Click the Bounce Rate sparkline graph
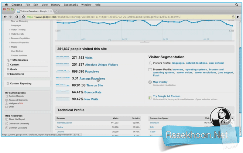243x153 pixels. [63, 92]
